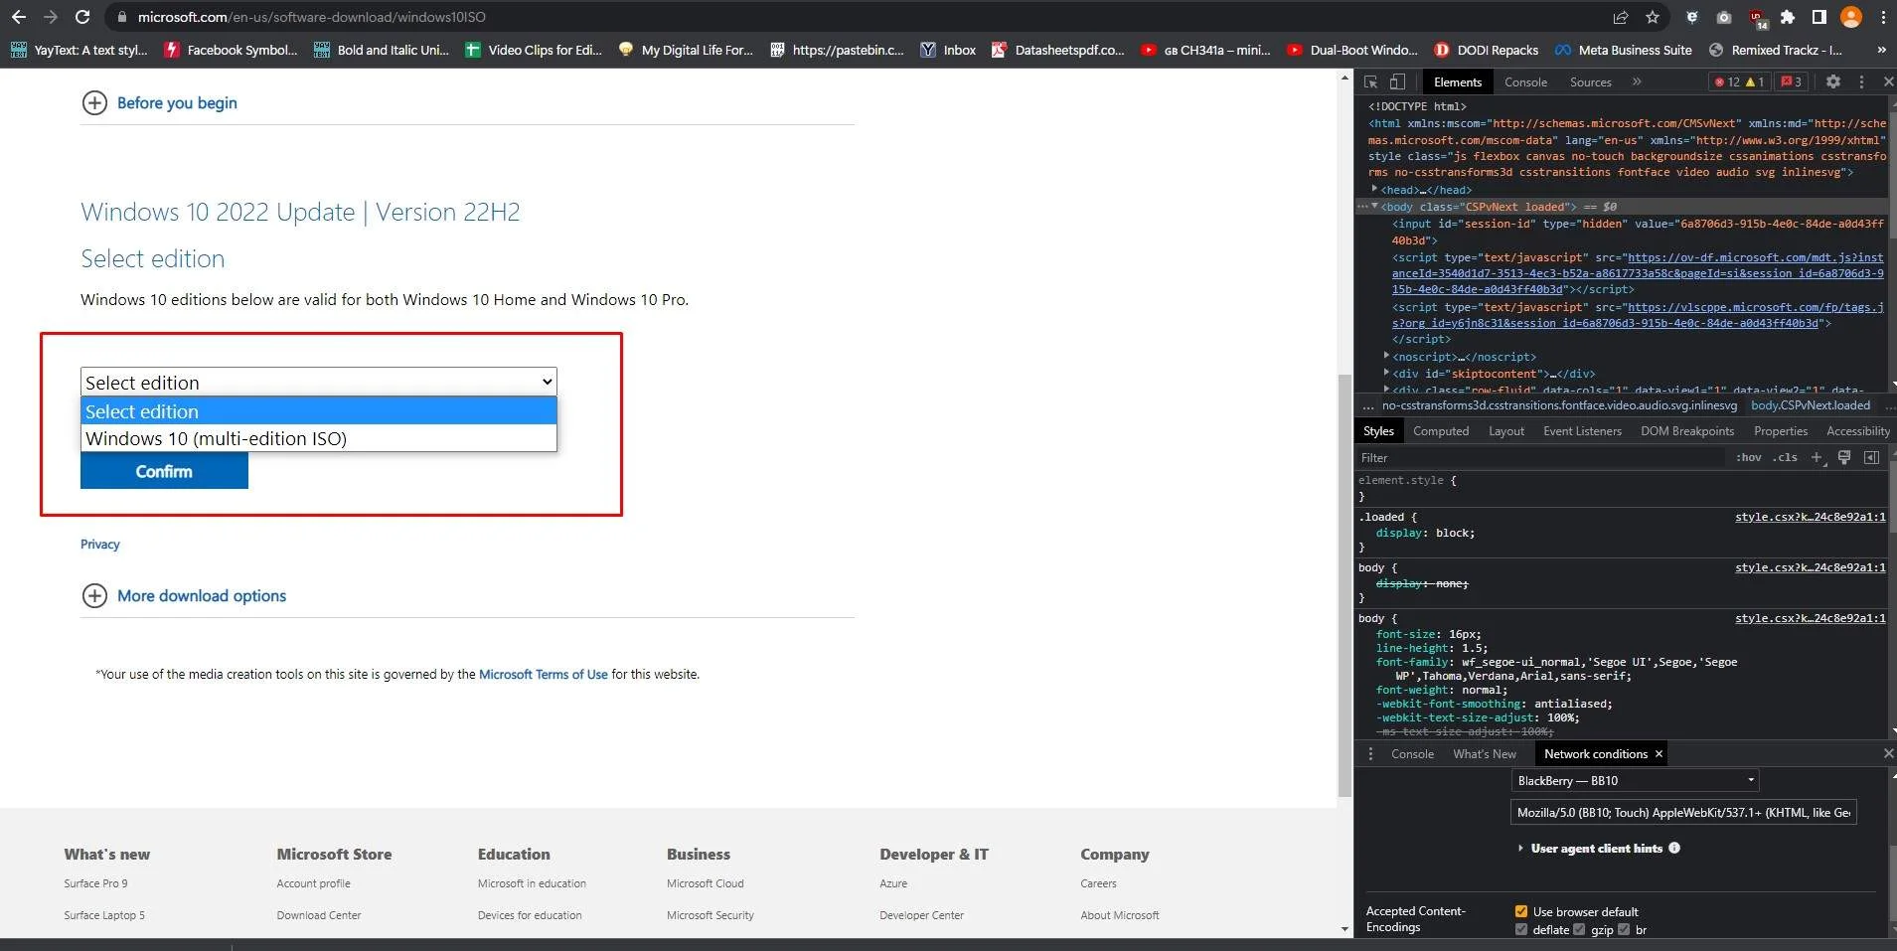Open the Microsoft Terms of Use link
Screen dimensions: 1897x951
(x=543, y=674)
